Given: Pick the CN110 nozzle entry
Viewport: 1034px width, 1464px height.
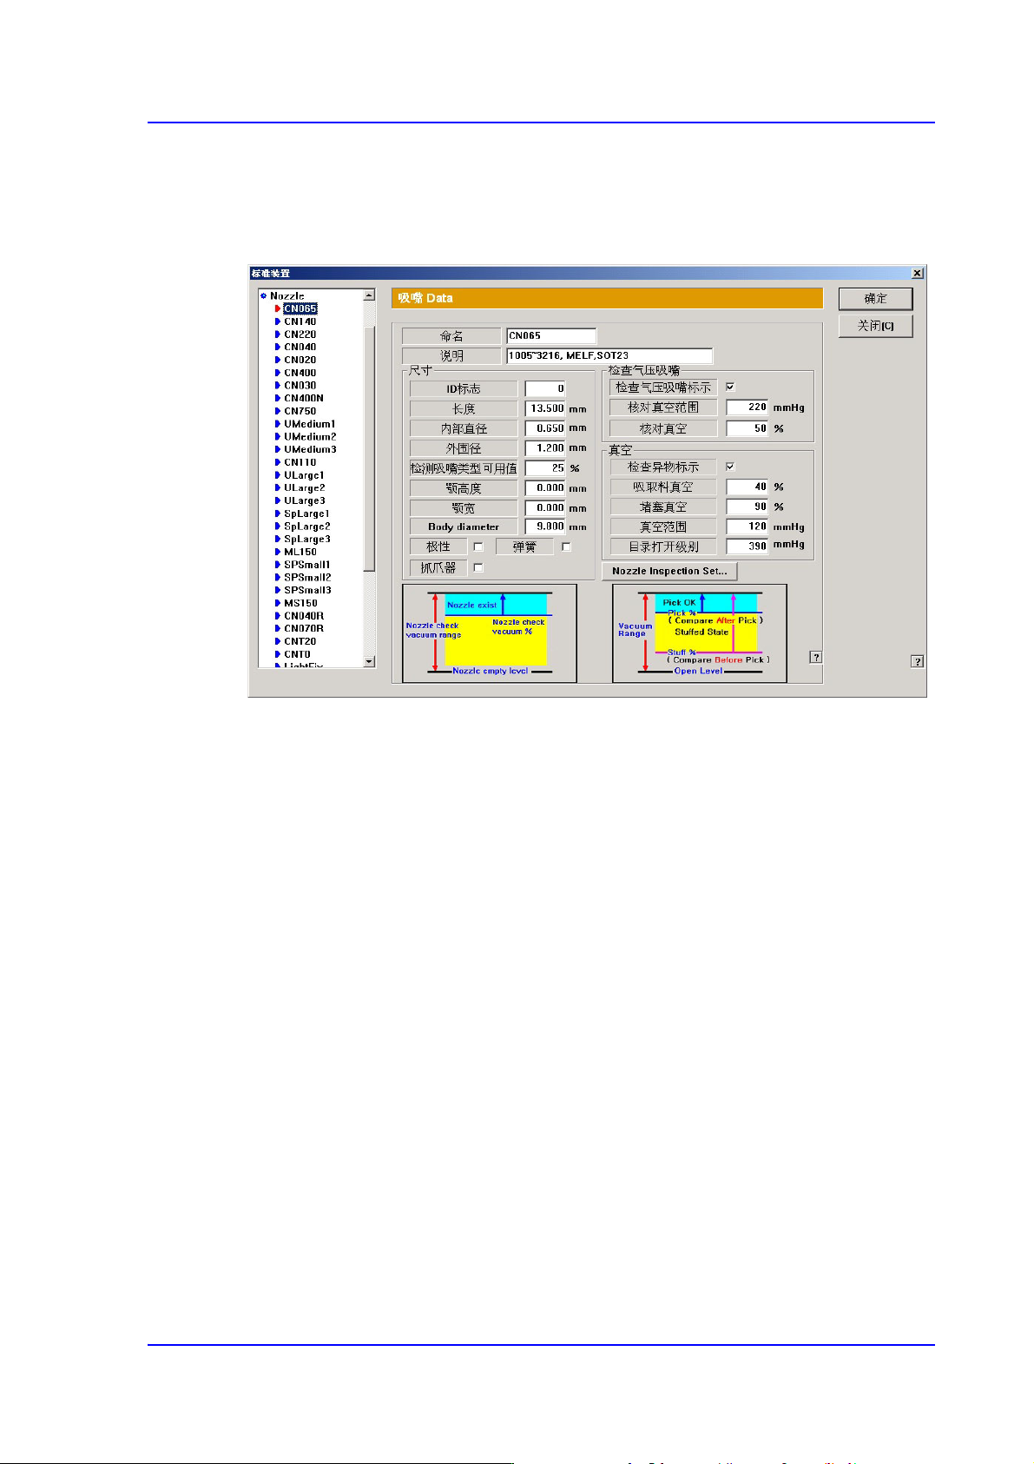Looking at the screenshot, I should (300, 462).
